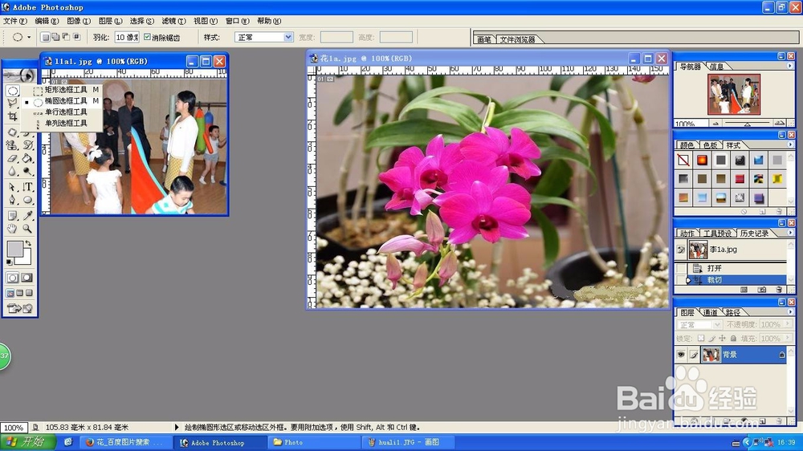The image size is (803, 451).
Task: Switch to Photo folder taskbar button
Action: (x=313, y=442)
